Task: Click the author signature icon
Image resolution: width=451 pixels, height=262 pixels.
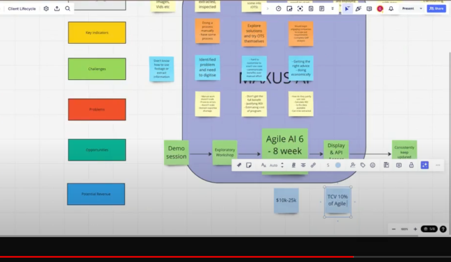Action: 353,165
